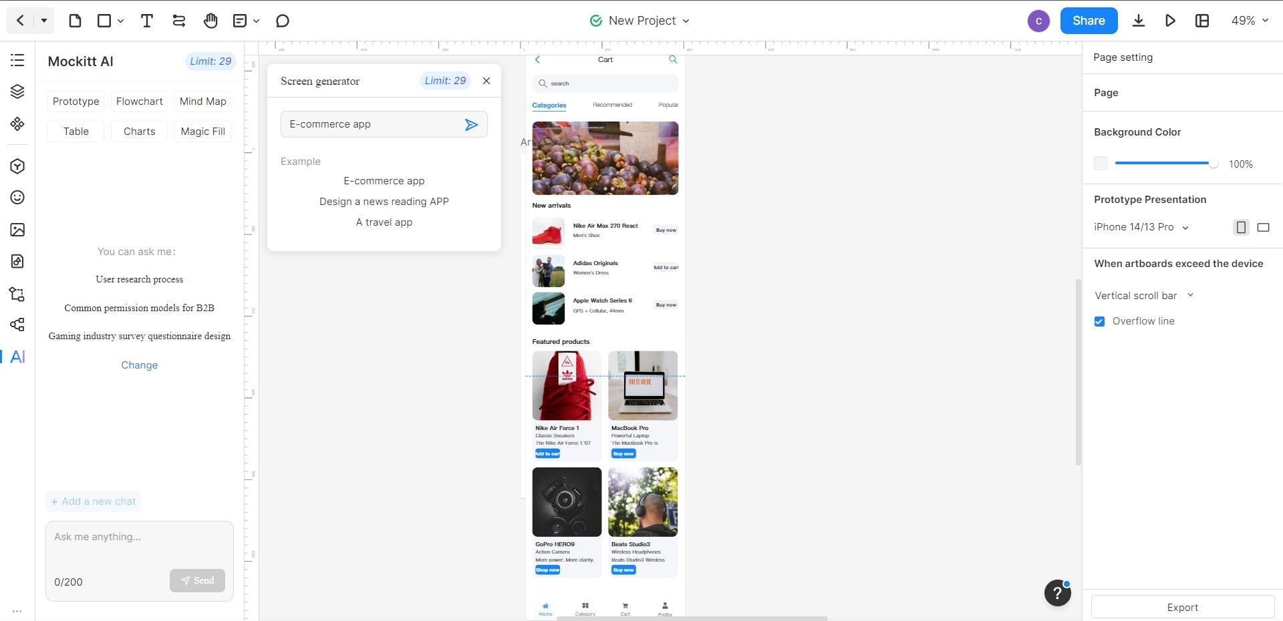Screen dimensions: 1283x621
Task: Open the zoom level dropdown at 49%
Action: point(1250,21)
